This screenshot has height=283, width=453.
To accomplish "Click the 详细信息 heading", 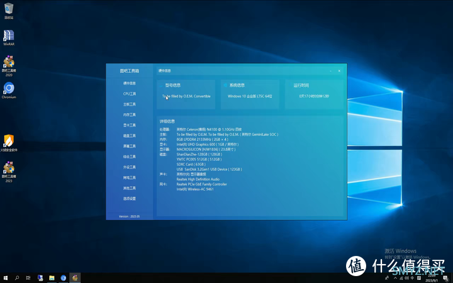I will pyautogui.click(x=167, y=121).
